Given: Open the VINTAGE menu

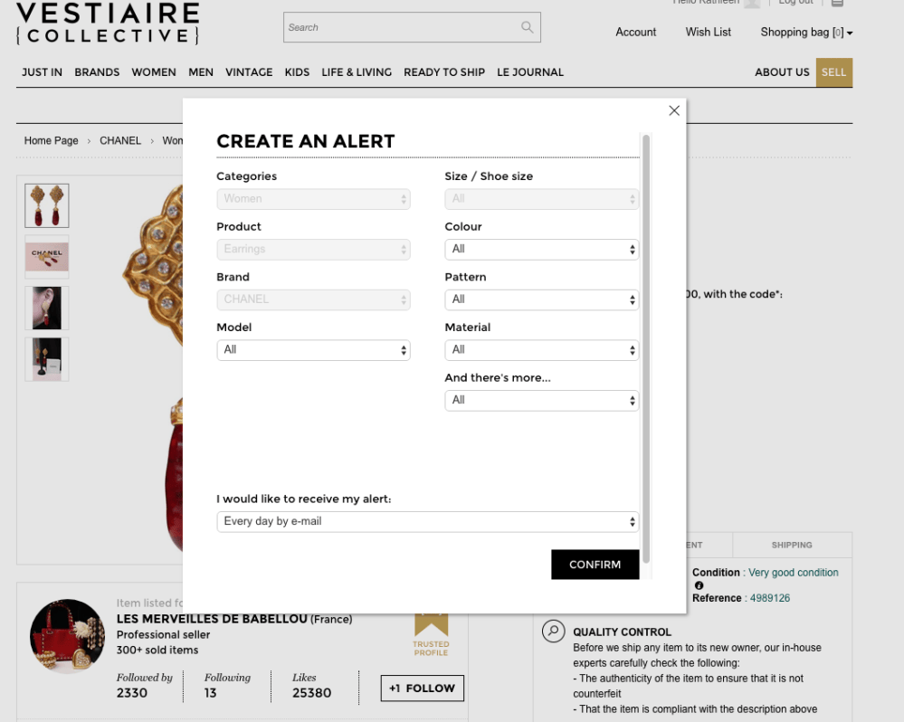Looking at the screenshot, I should 249,72.
